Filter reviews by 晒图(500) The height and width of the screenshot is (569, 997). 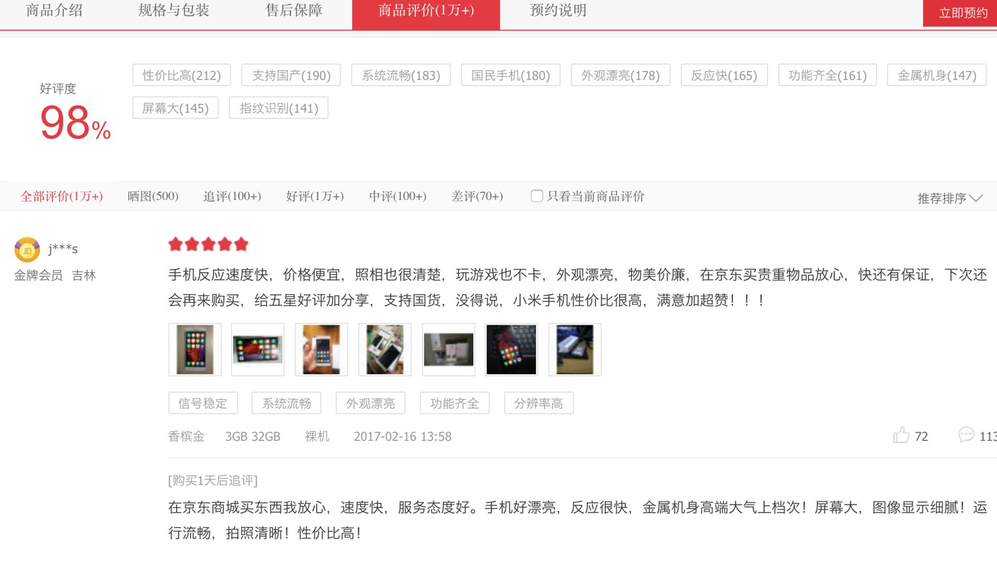(153, 196)
